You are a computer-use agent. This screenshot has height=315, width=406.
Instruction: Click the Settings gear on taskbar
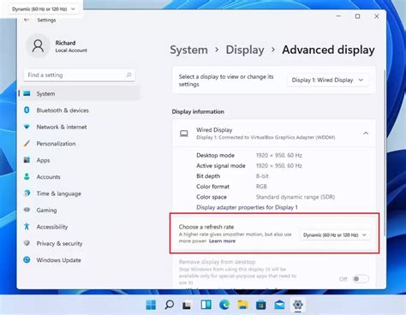click(x=297, y=305)
